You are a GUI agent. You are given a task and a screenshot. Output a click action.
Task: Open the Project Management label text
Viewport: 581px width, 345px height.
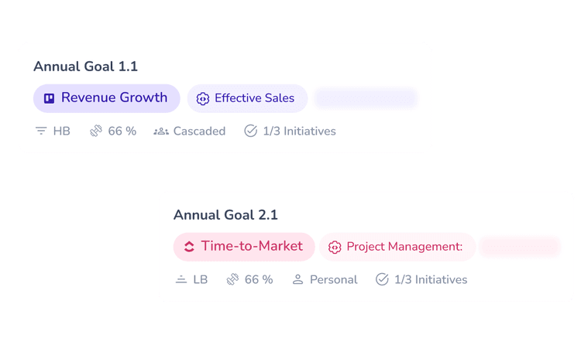404,247
